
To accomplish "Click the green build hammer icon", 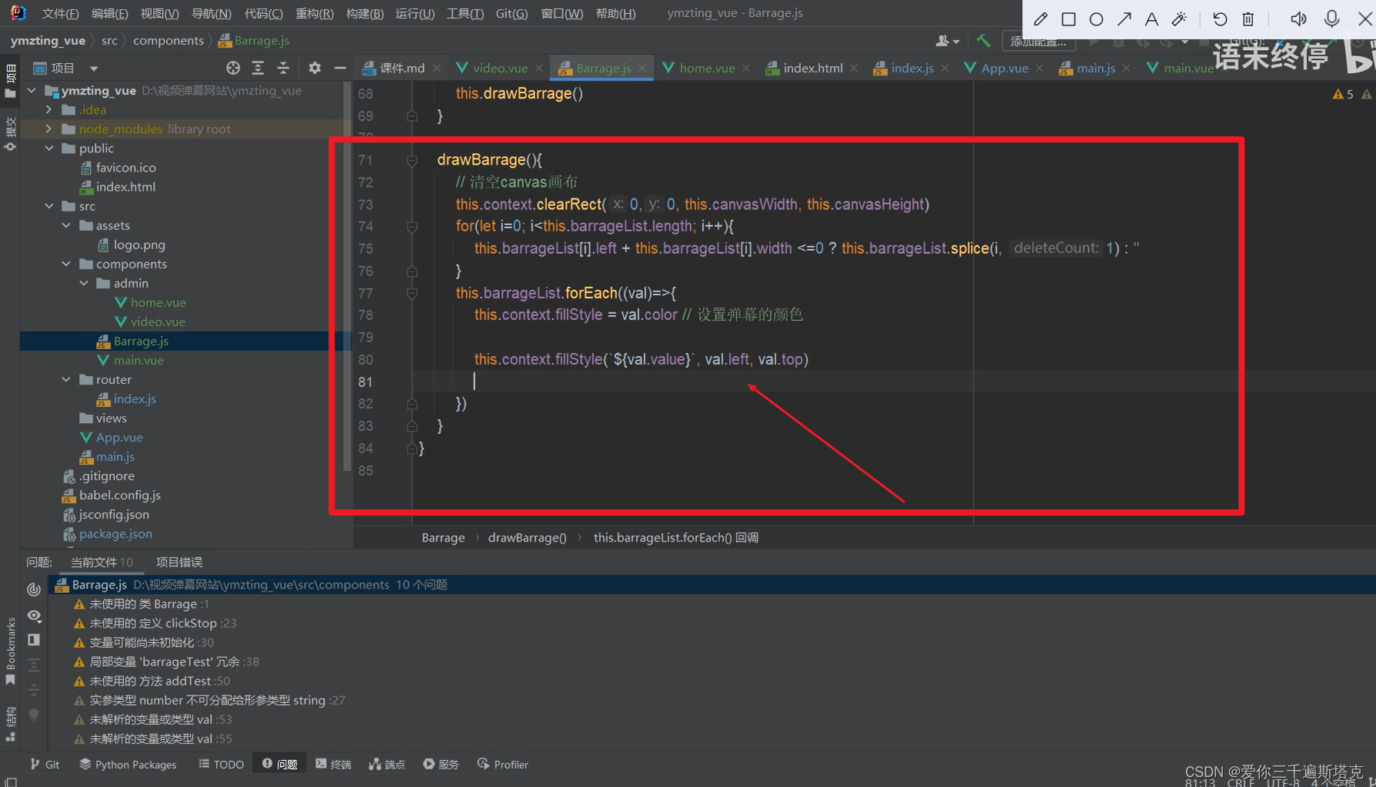I will click(x=984, y=41).
